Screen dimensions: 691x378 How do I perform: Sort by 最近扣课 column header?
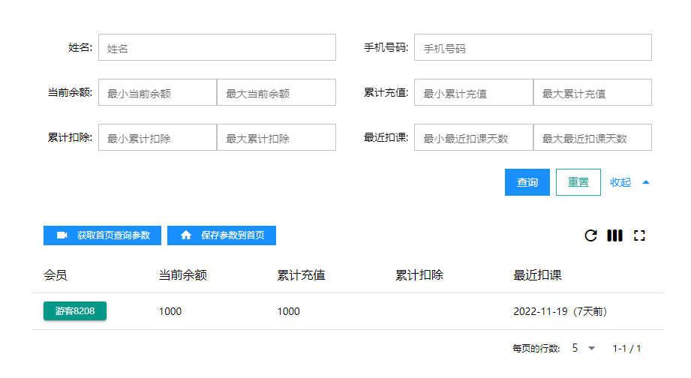point(537,275)
